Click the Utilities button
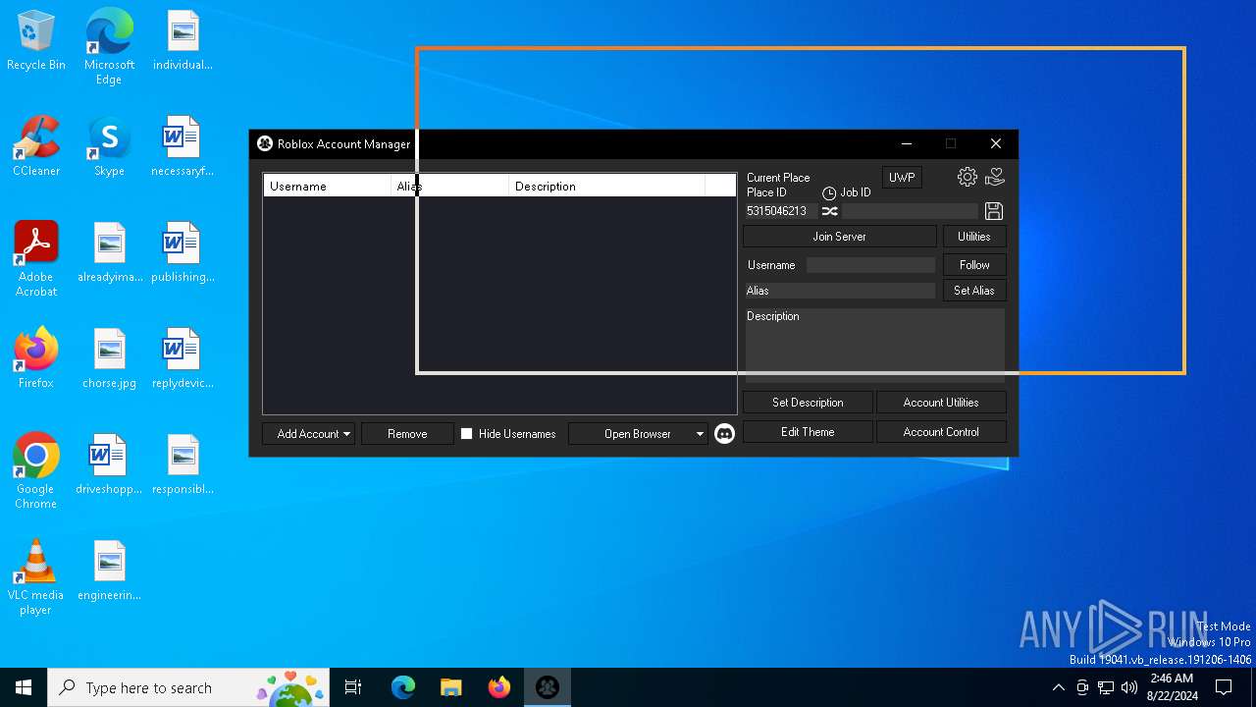This screenshot has height=707, width=1256. pos(974,237)
